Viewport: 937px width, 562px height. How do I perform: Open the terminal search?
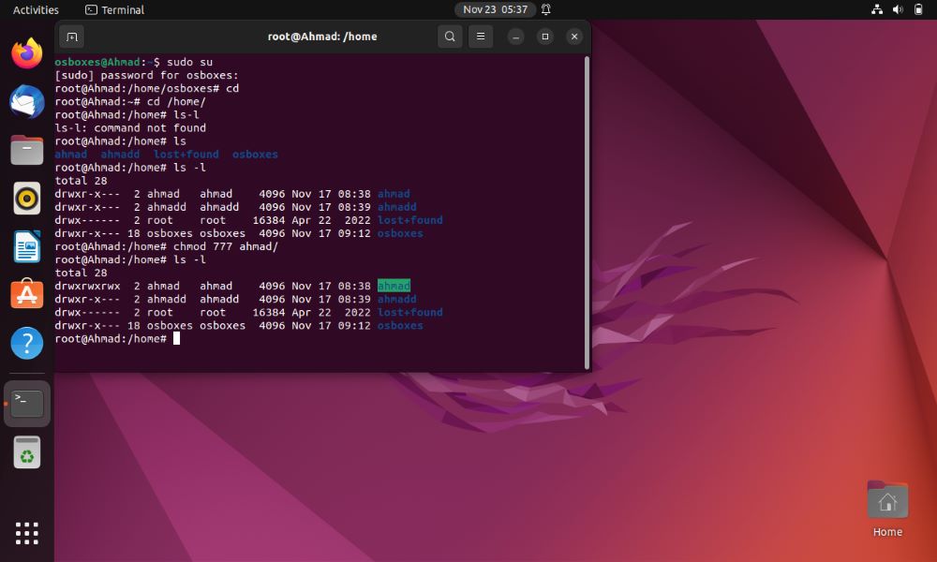point(450,37)
